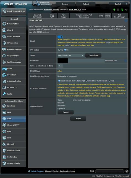The width and height of the screenshot is (131, 178).
Task: Switch to Internet Connection tab
Action: coord(37,16)
